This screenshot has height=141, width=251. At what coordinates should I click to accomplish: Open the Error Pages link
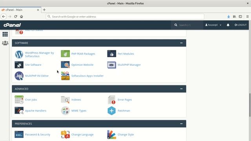125,99
